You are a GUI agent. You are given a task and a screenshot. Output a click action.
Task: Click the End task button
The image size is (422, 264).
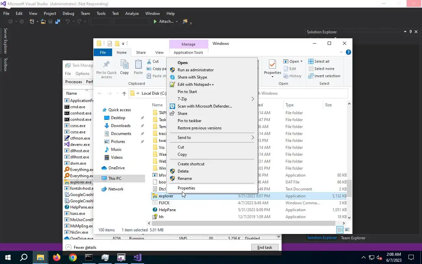tap(265, 247)
